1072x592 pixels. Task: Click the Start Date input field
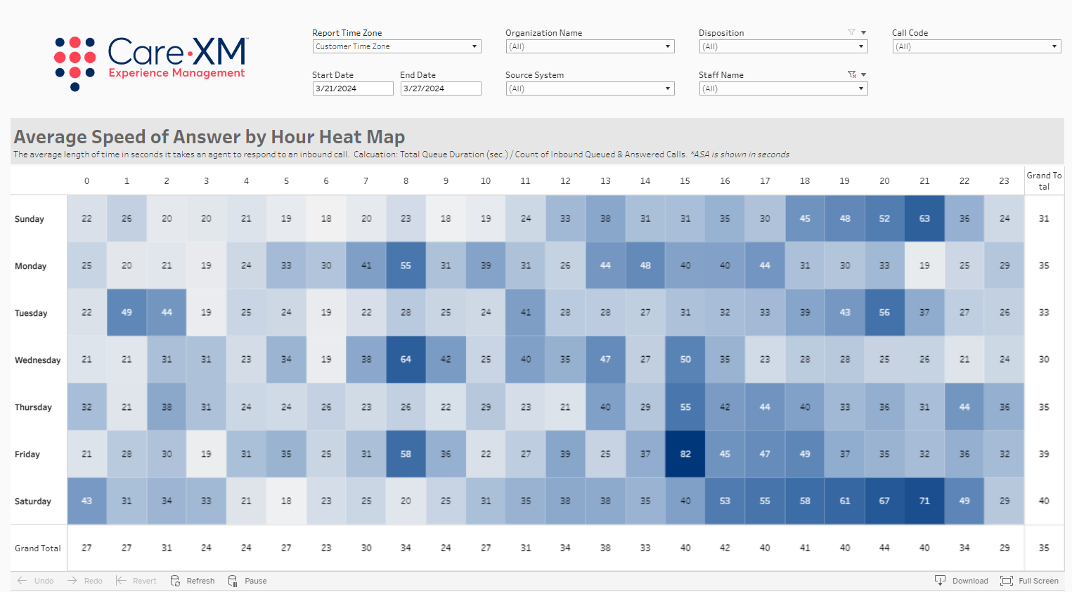(x=353, y=88)
